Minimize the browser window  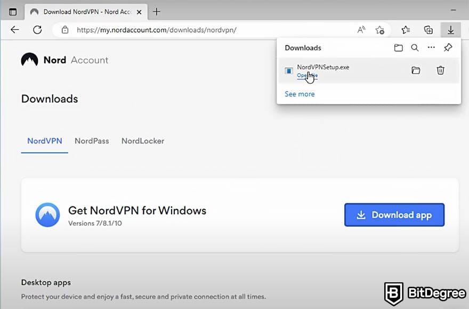click(454, 10)
